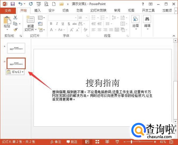Screen dimensions: 178x145
Task: Toggle Italic formatting
Action: pyautogui.click(x=57, y=24)
